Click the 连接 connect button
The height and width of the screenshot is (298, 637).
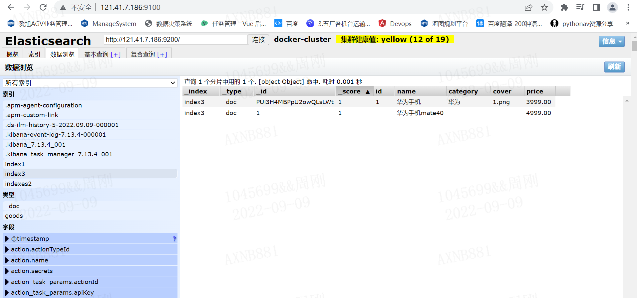[x=258, y=40]
